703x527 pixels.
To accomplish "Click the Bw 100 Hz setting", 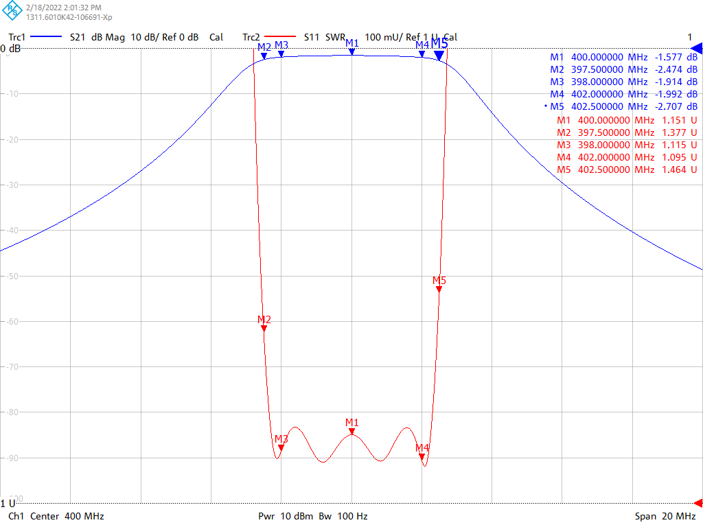I will click(x=343, y=516).
